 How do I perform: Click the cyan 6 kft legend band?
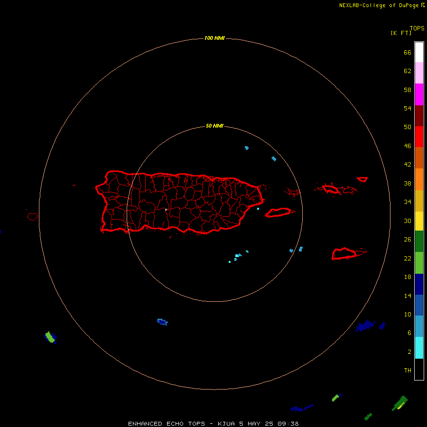coord(419,348)
